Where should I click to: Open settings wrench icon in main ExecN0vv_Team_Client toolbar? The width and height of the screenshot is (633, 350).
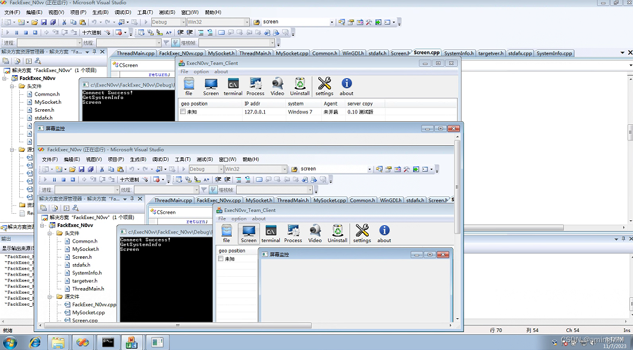(324, 86)
